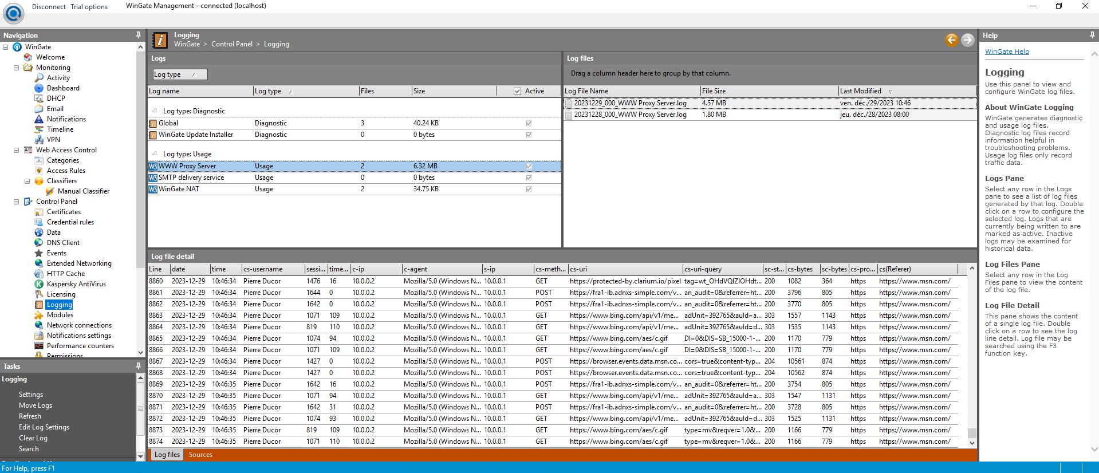Open the WinGate Help link
Image resolution: width=1099 pixels, height=473 pixels.
tap(1007, 52)
